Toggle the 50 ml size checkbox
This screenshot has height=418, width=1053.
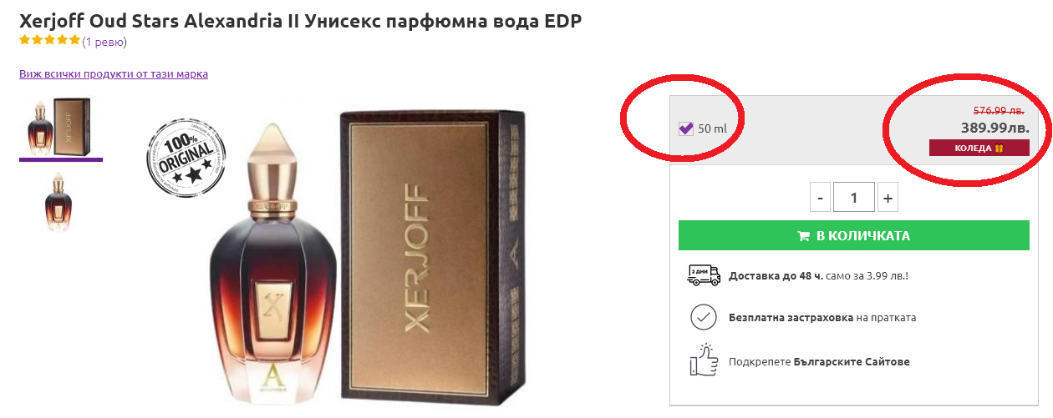(x=686, y=128)
